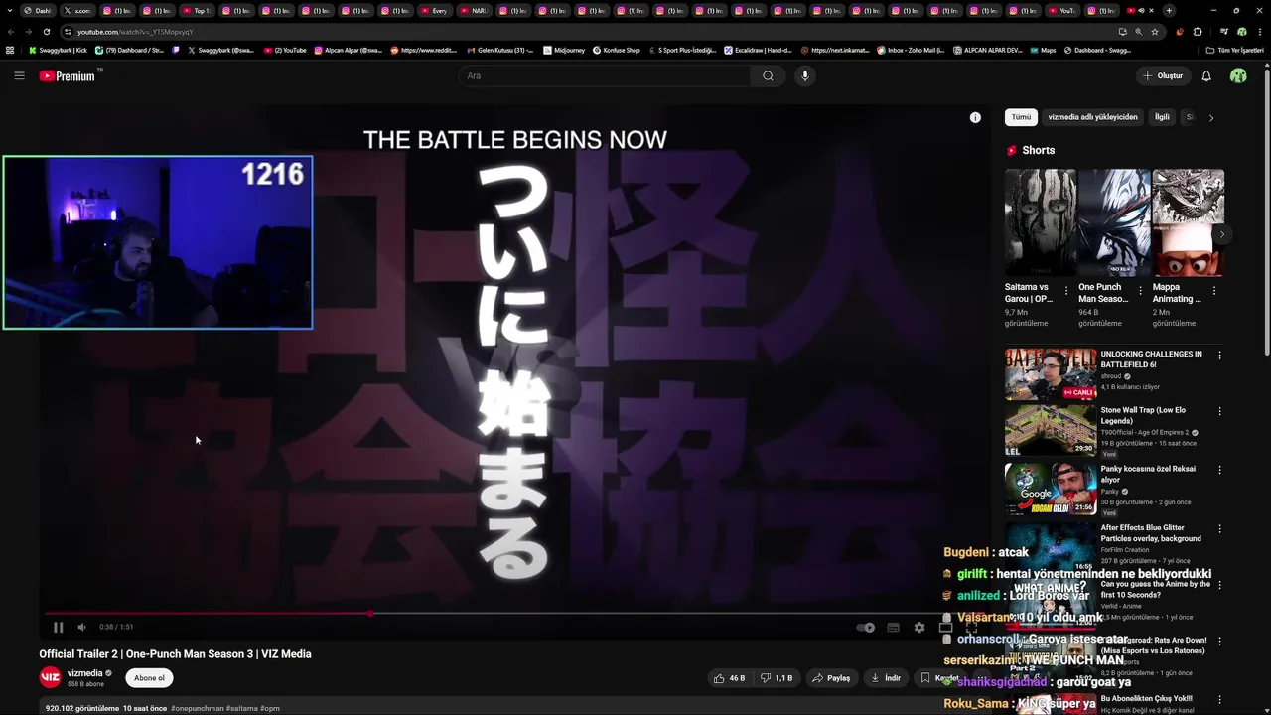Open the Maps bookmark
The height and width of the screenshot is (715, 1271).
click(x=1043, y=50)
